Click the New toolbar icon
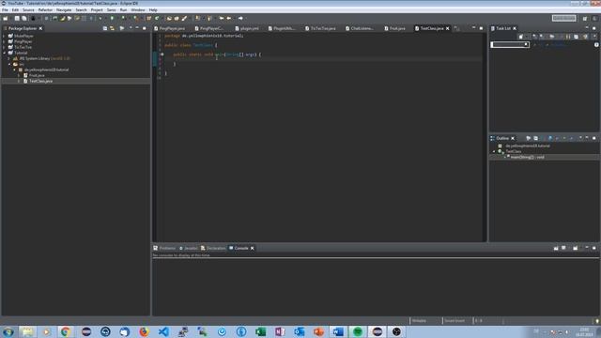 [x=6, y=19]
